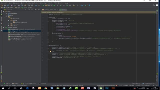Image resolution: width=160 pixels, height=90 pixels.
Task: Open Microsoft Edge from the taskbar
Action: (27, 88)
